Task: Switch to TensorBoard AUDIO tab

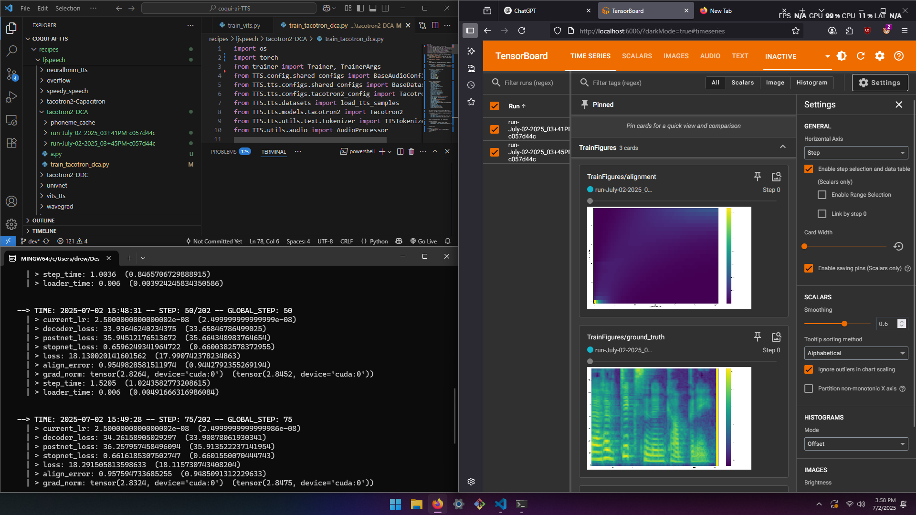Action: [x=710, y=56]
